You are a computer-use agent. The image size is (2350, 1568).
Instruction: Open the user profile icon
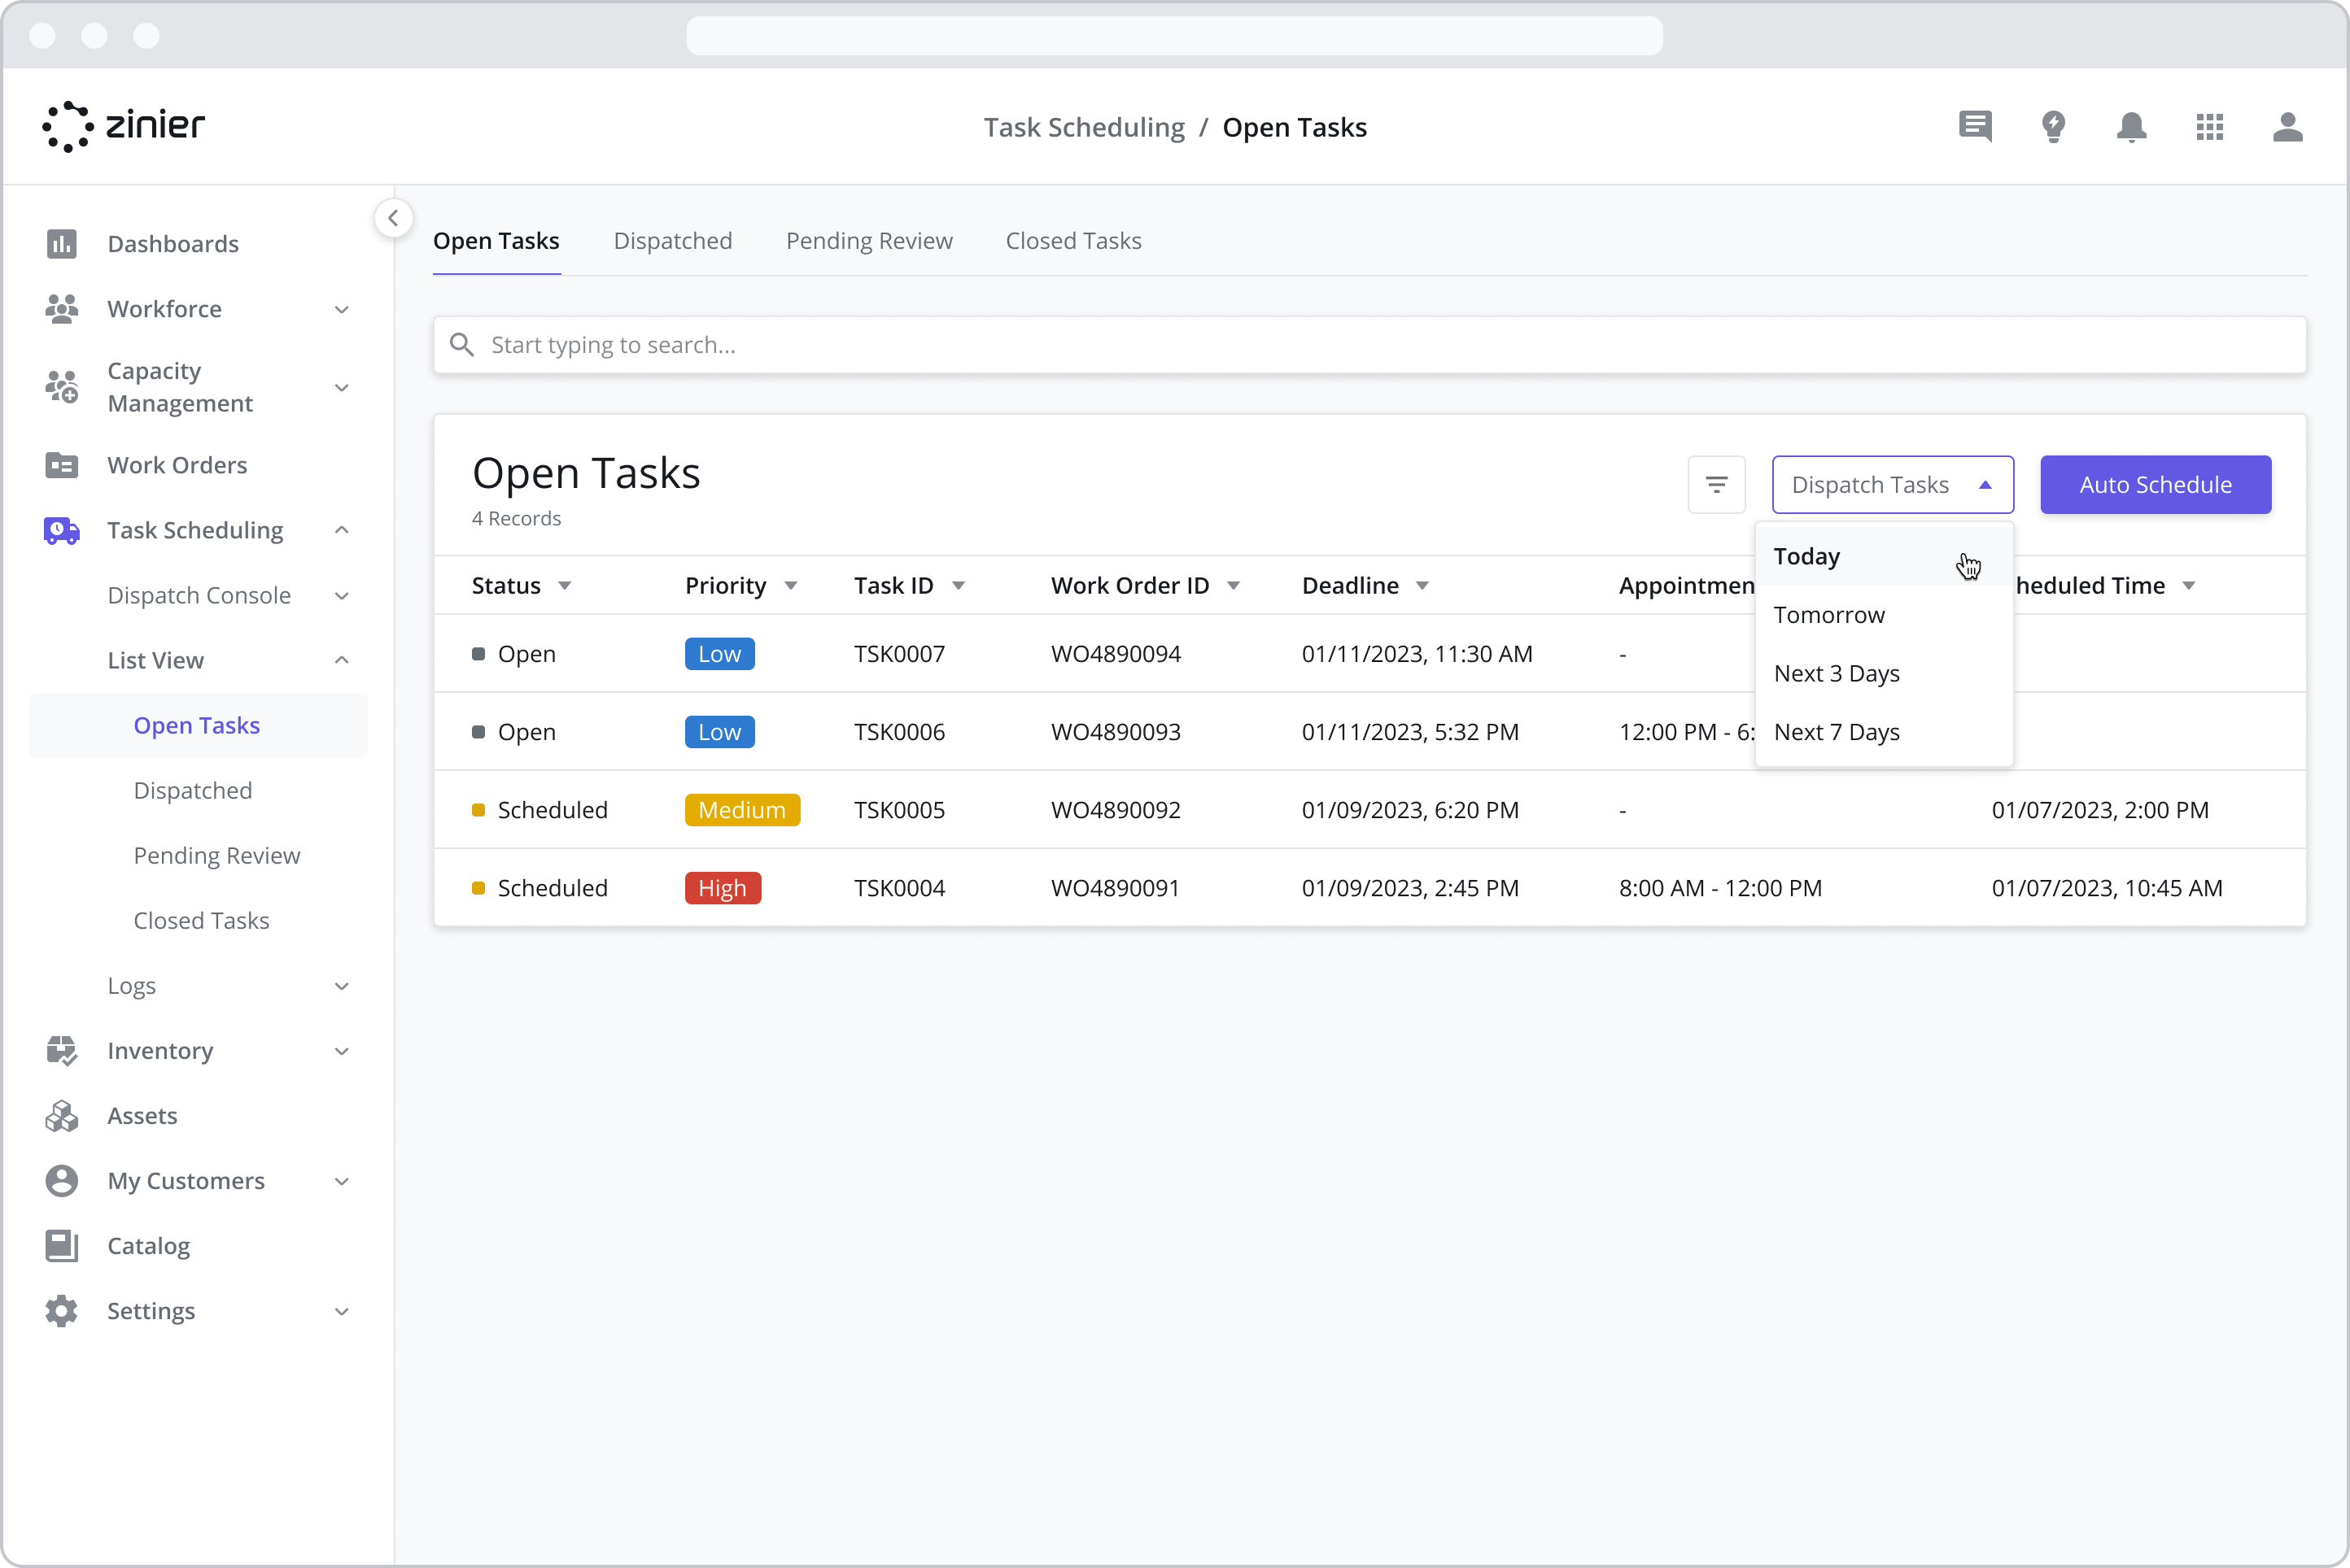pos(2288,127)
